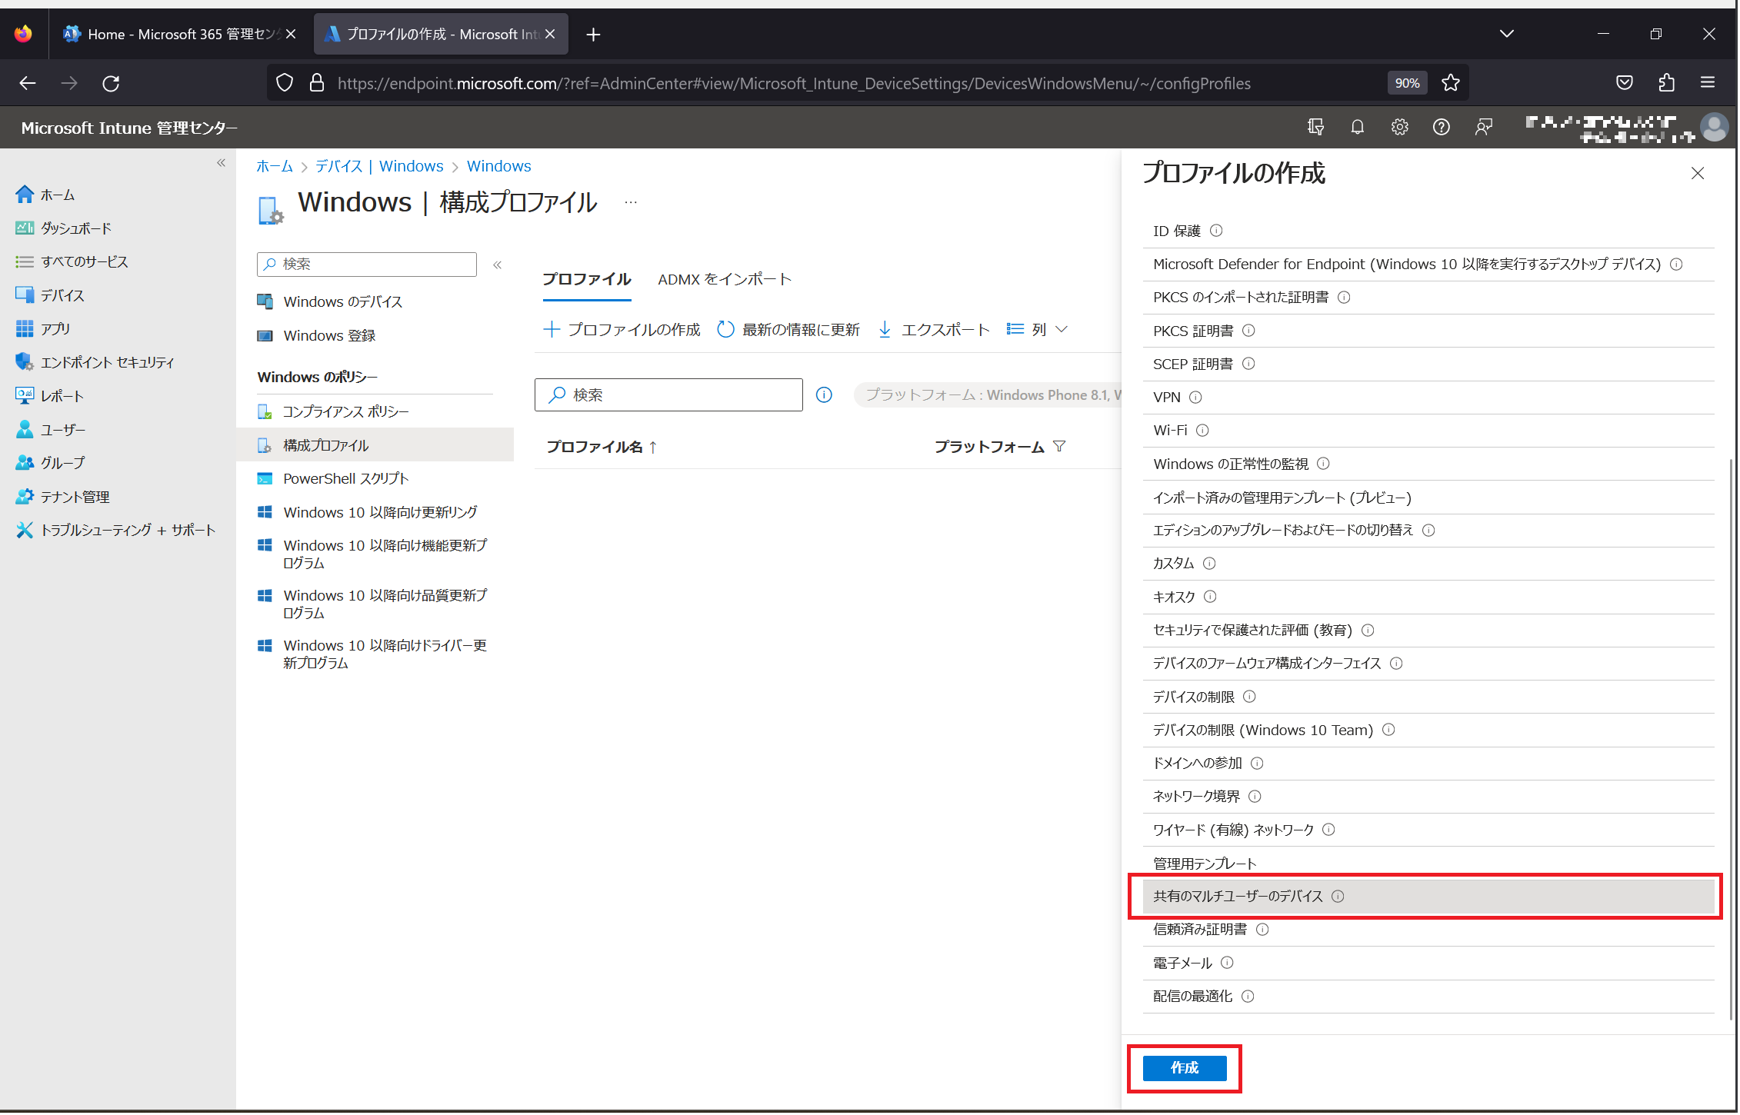The width and height of the screenshot is (1740, 1115).
Task: Select 管理用テンプレート profile type
Action: (x=1430, y=864)
